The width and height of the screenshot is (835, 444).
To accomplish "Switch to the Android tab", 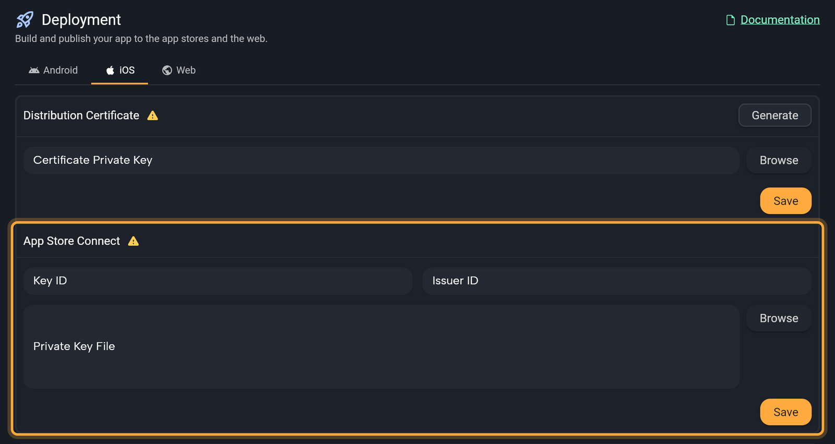I will point(53,70).
